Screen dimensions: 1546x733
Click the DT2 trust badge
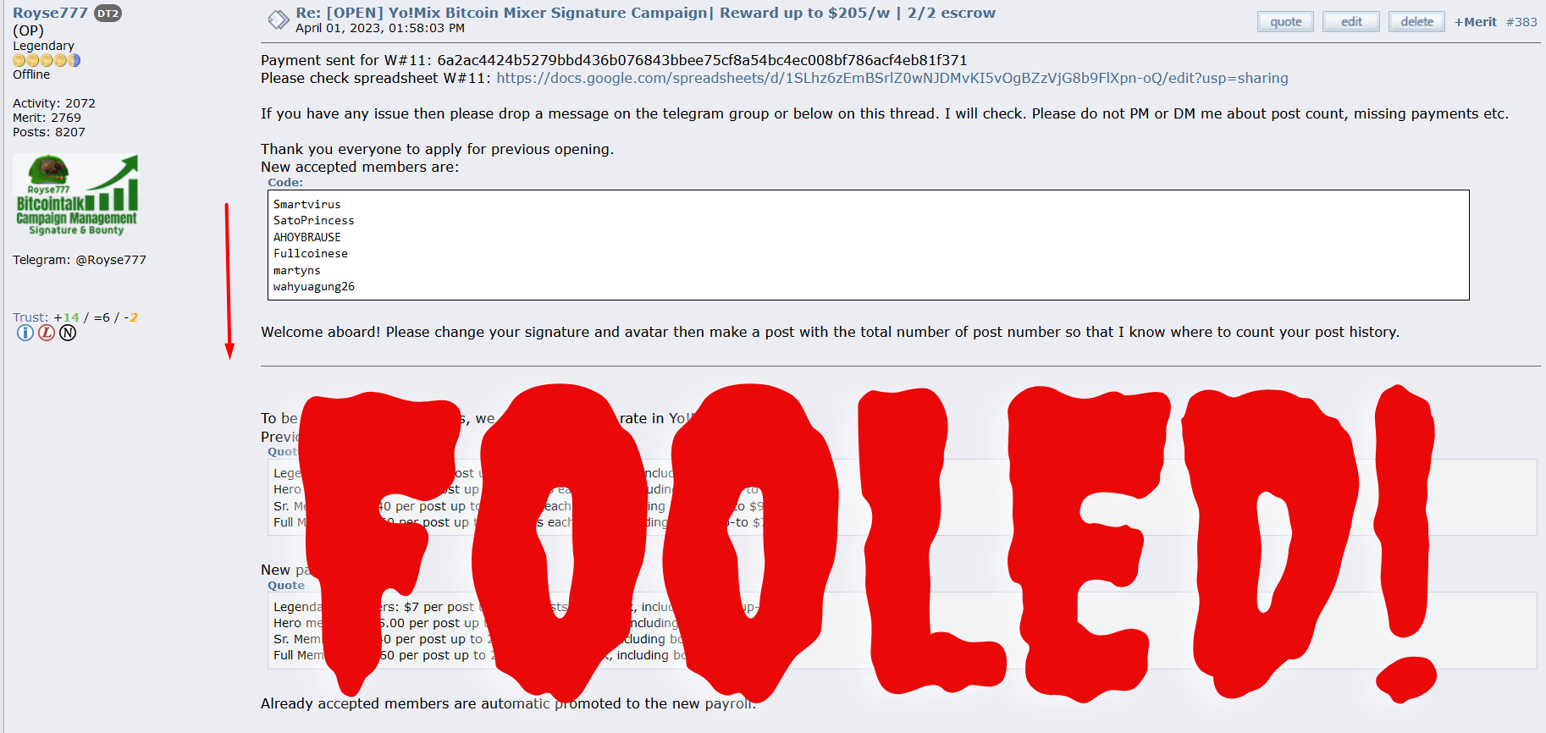tap(108, 14)
